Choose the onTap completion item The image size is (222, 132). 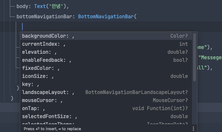point(106,108)
